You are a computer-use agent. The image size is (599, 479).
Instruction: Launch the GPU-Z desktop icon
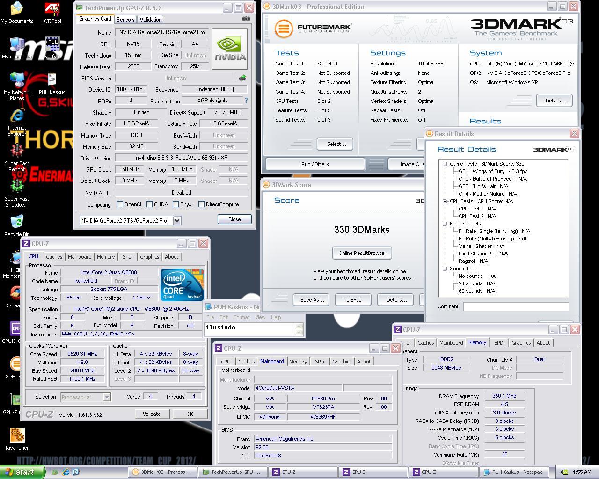coord(12,404)
